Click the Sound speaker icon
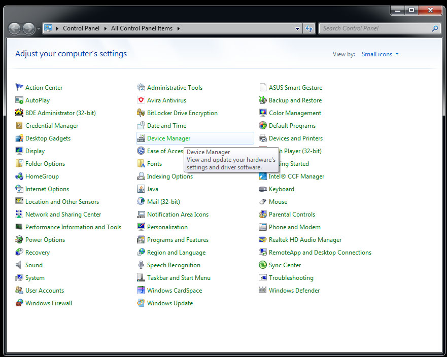The image size is (447, 357). tap(19, 265)
